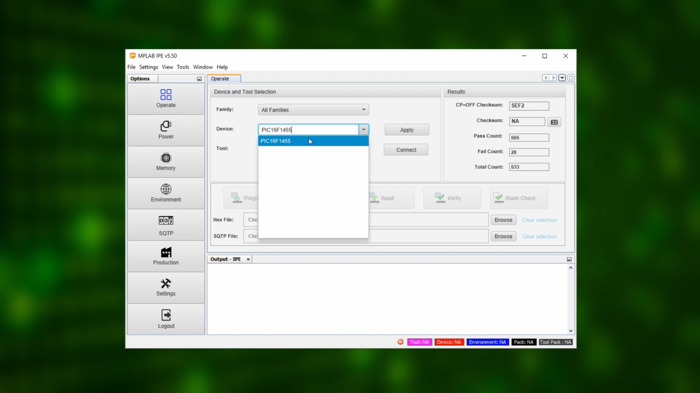Click the Connect button

pos(406,150)
